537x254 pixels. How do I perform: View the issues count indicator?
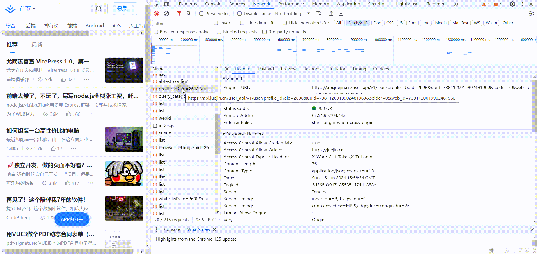(498, 4)
